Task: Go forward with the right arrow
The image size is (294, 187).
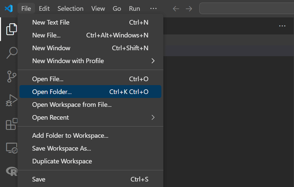Action: pyautogui.click(x=189, y=9)
